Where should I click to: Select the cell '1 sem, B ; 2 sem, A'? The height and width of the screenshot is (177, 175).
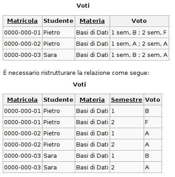point(139,55)
